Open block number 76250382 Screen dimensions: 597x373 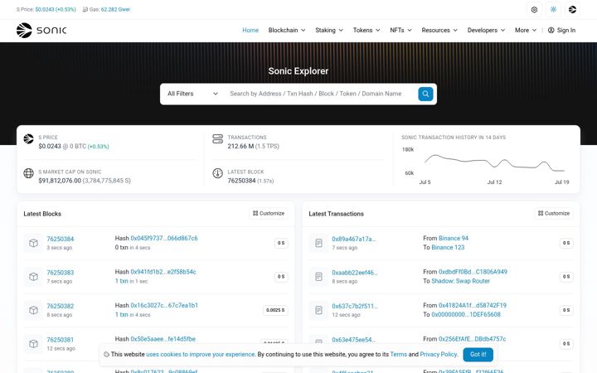pyautogui.click(x=61, y=306)
